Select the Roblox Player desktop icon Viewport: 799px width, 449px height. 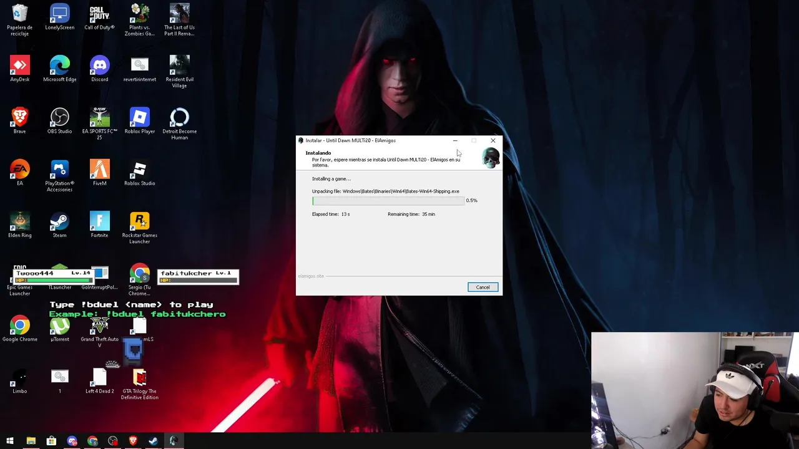140,121
